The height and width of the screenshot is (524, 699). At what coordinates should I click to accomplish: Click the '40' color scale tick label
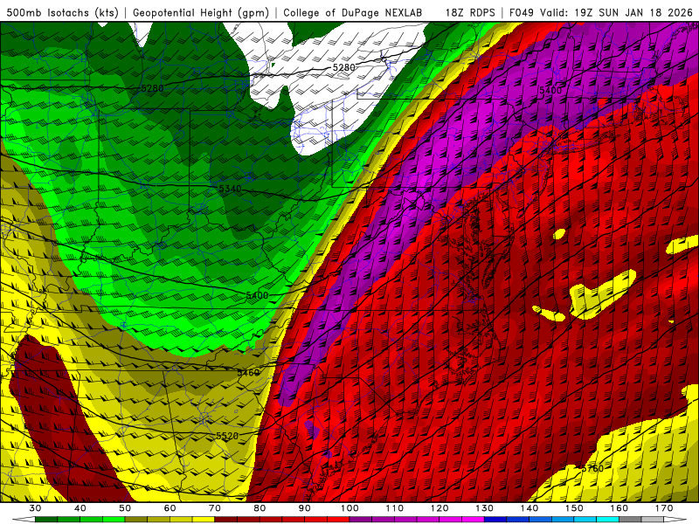click(80, 508)
